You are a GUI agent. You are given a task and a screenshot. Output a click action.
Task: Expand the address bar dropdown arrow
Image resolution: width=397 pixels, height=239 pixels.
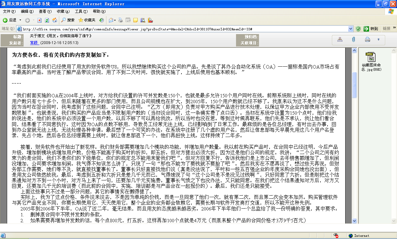[351, 29]
